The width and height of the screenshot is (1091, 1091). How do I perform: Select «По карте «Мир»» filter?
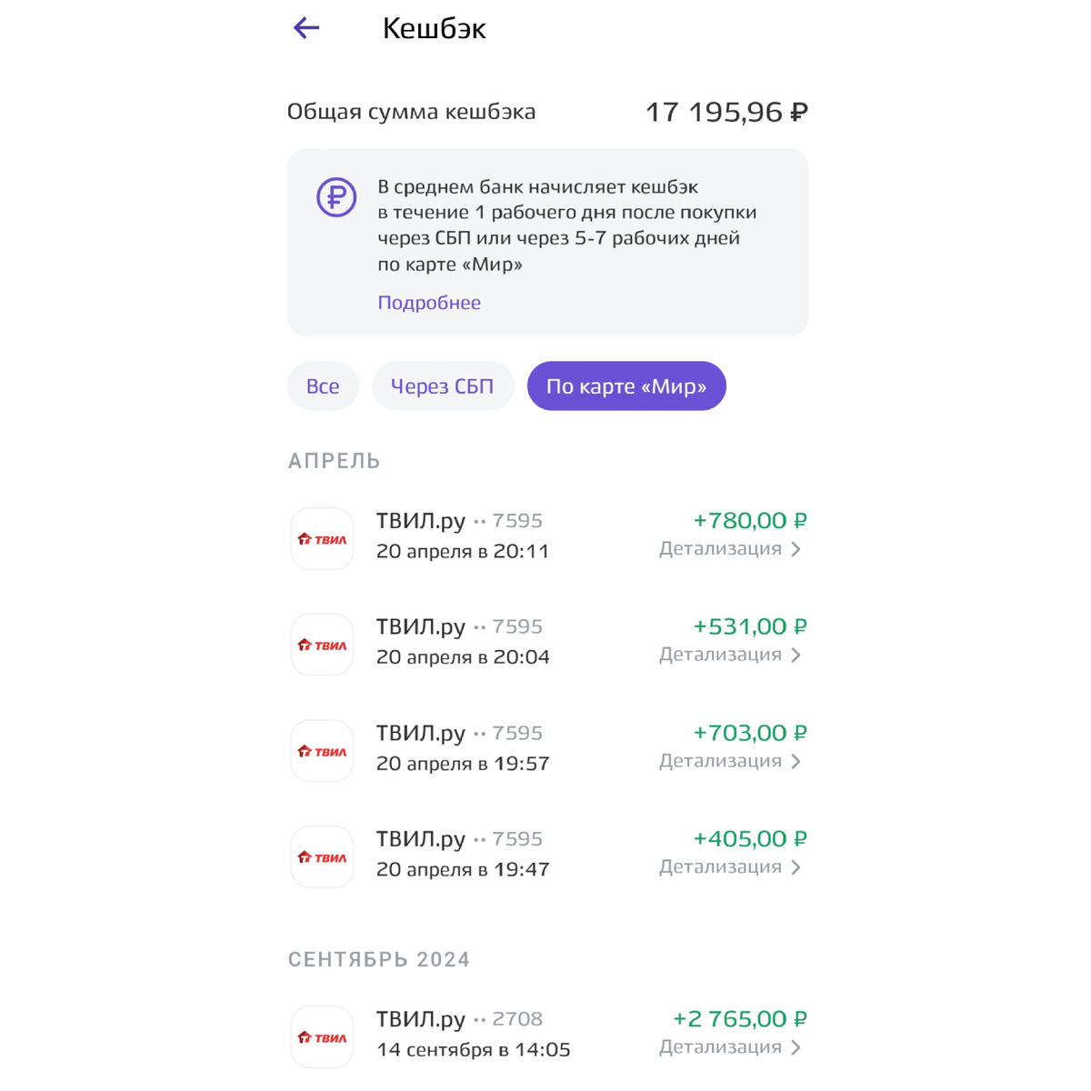tap(626, 386)
